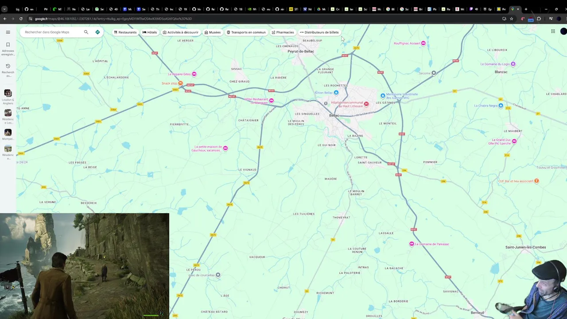The image size is (567, 319).
Task: Select the Activités à découvrir chip
Action: click(180, 32)
